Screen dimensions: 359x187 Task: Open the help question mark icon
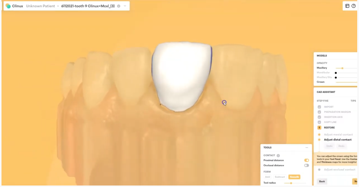(x=354, y=6)
